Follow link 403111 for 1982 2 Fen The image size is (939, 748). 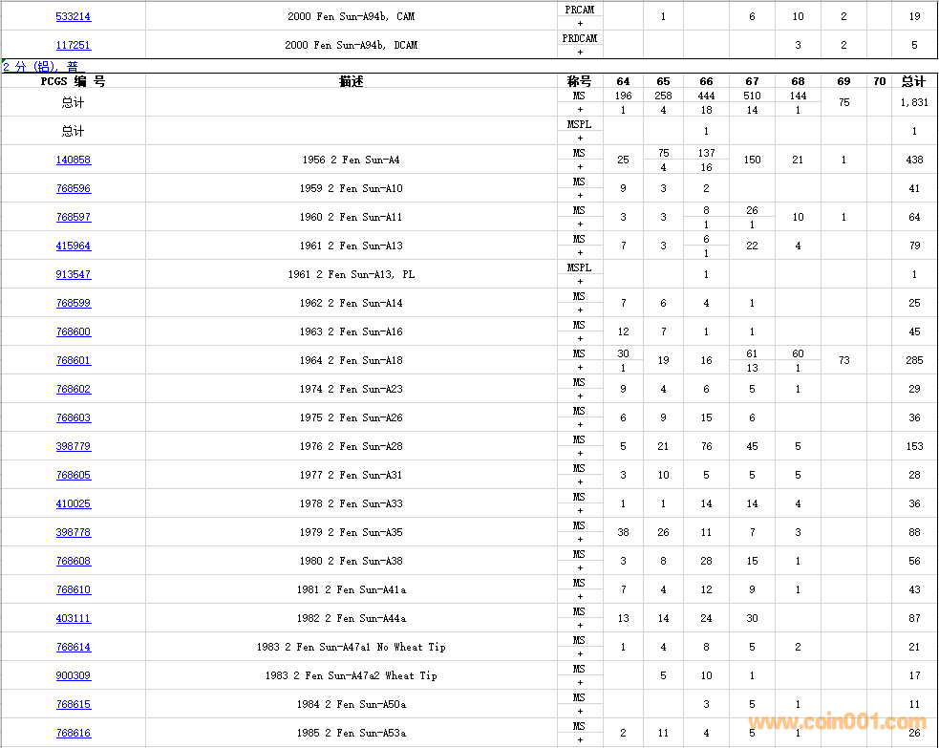tap(74, 618)
